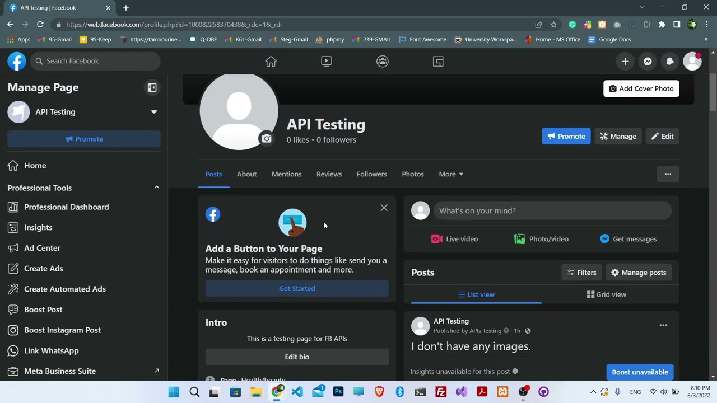
Task: Open taskbar Search icon
Action: (x=194, y=392)
